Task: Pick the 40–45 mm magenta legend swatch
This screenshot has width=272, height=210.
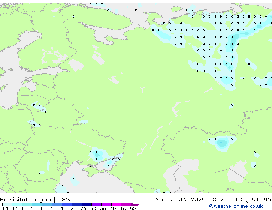Action: click(x=116, y=204)
